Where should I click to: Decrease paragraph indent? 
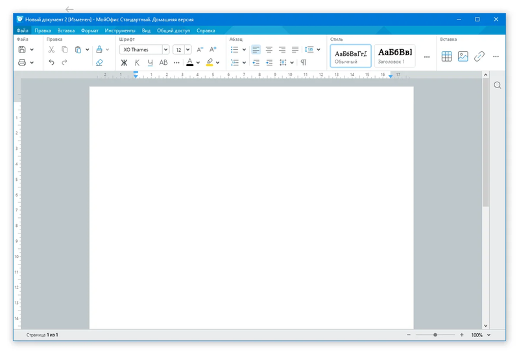(x=256, y=62)
